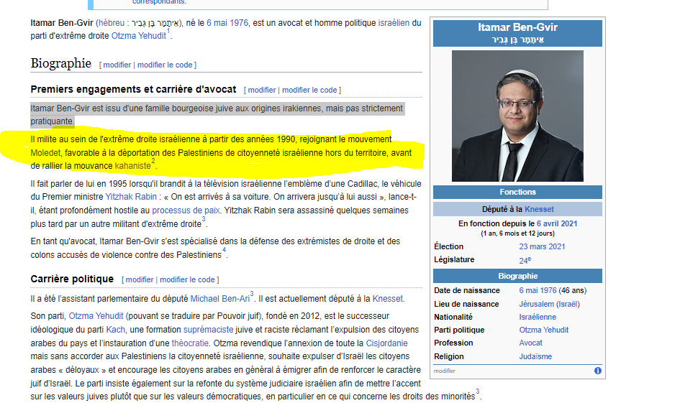Click the infobox info icon

pos(597,371)
